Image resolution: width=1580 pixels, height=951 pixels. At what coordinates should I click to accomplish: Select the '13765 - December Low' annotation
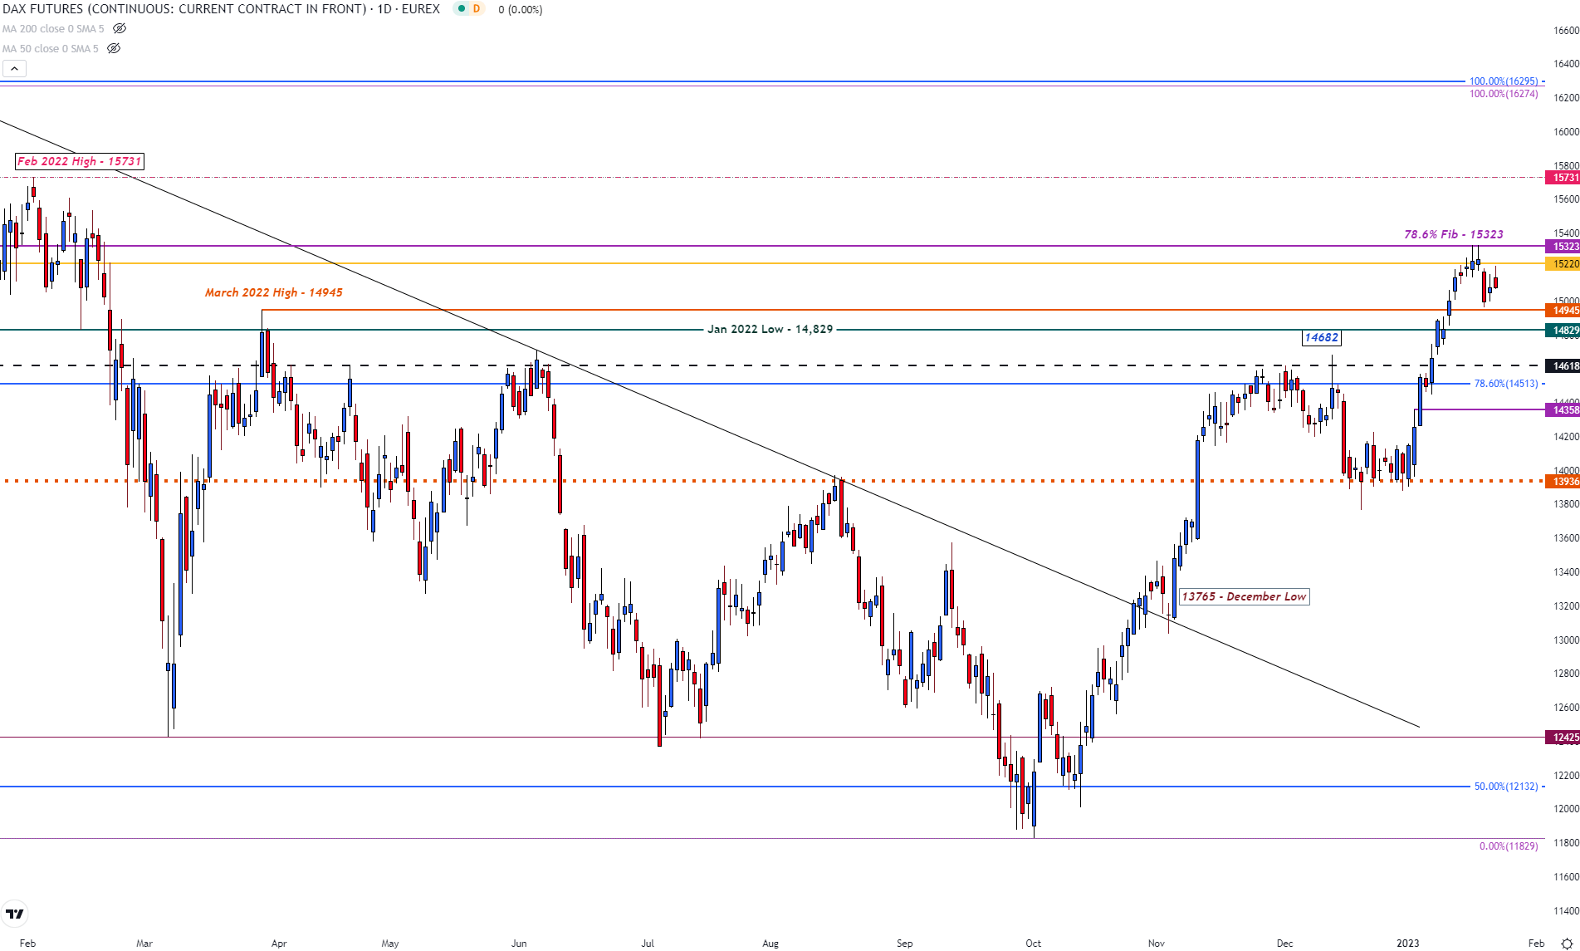point(1244,596)
